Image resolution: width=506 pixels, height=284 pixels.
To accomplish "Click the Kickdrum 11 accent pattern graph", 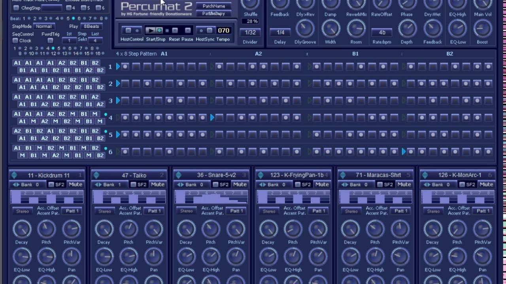I will [47, 197].
